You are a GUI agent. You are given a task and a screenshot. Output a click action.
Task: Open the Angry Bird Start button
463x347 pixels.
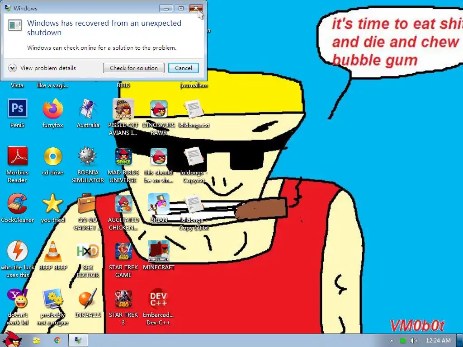[12, 339]
